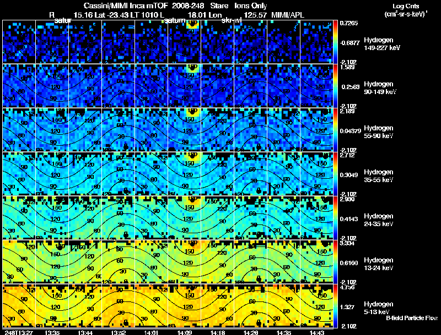The image size is (441, 335).
Task: Click the '14:09' time axis label
Action: point(185,332)
